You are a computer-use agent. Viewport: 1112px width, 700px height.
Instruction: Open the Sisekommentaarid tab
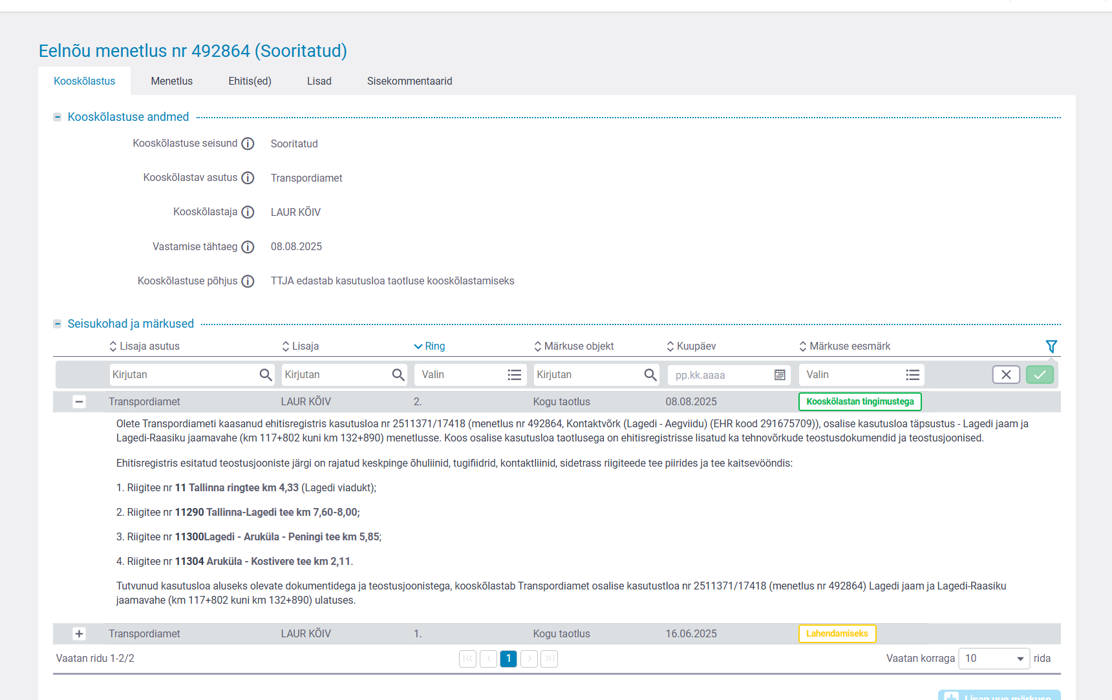(x=409, y=81)
